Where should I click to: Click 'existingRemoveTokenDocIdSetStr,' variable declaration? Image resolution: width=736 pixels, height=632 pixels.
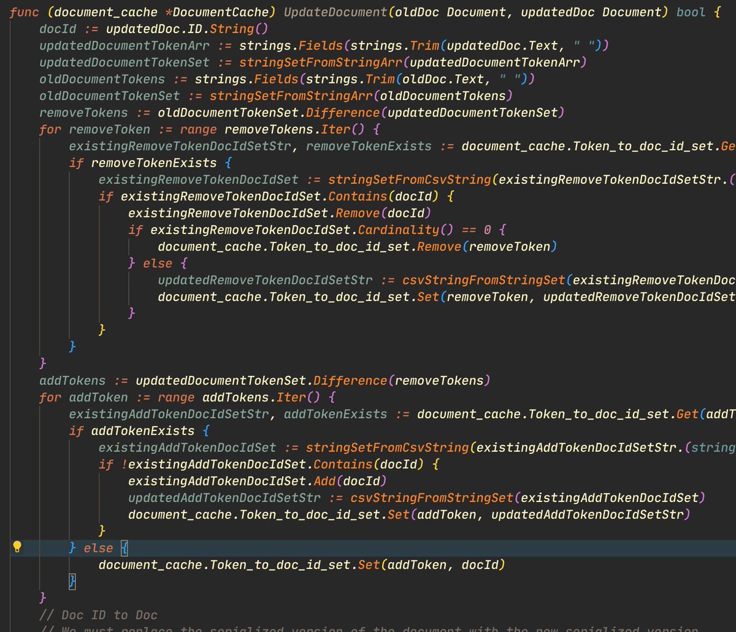tap(184, 146)
